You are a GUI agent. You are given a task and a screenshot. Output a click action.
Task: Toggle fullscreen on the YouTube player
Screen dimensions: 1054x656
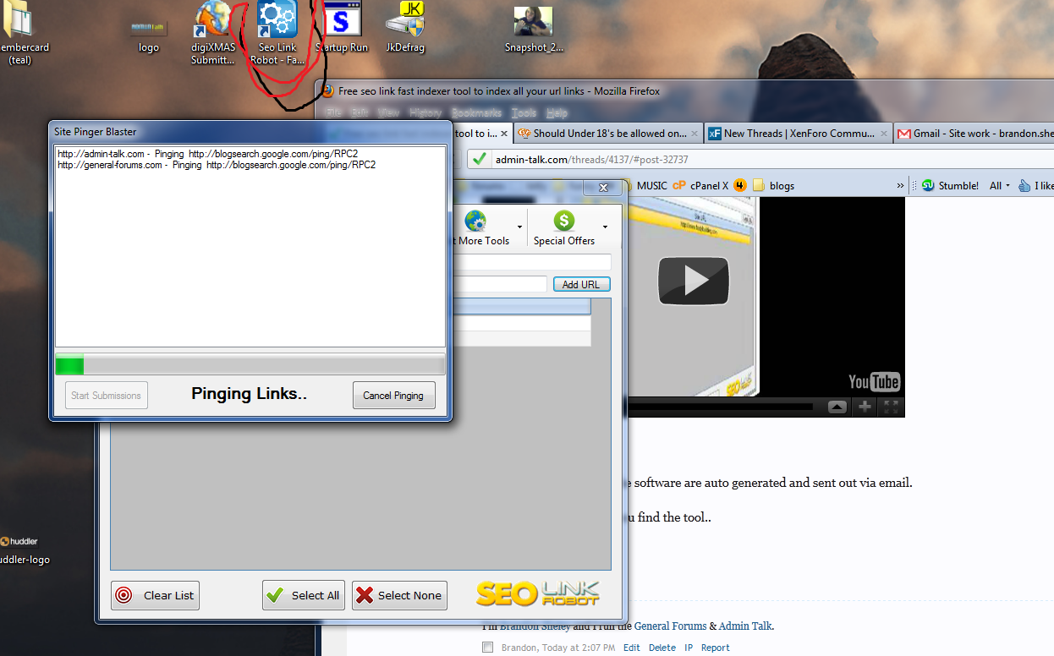coord(891,407)
